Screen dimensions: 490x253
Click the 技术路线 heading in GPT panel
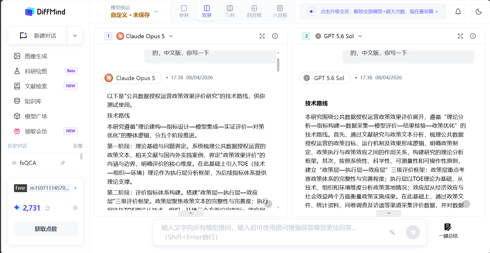pos(316,103)
